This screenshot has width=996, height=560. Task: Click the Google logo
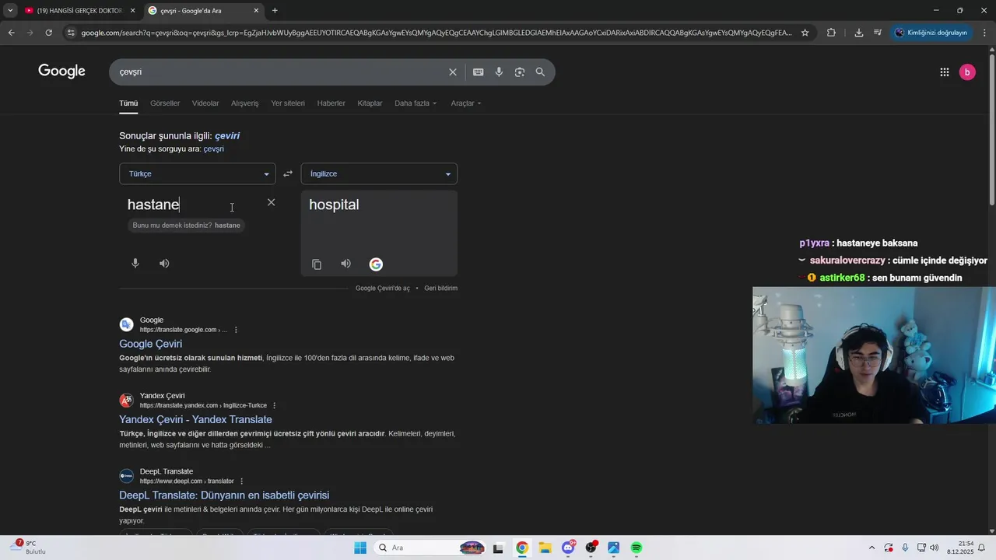(61, 72)
